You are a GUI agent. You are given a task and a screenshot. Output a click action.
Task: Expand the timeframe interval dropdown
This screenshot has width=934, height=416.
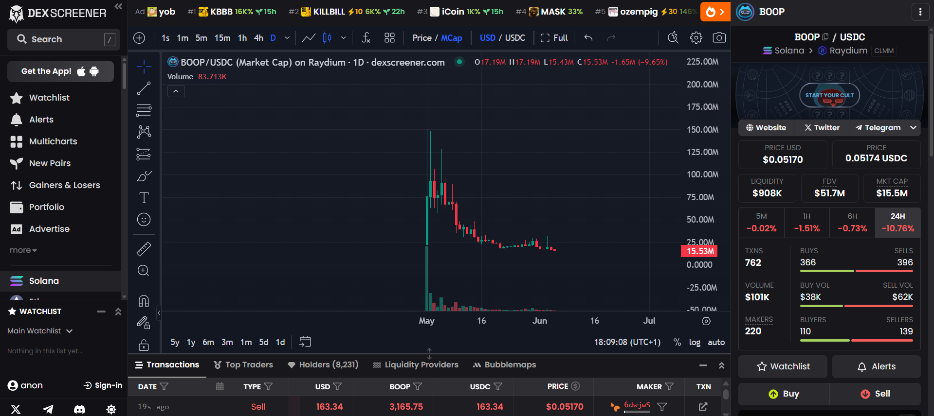pyautogui.click(x=287, y=38)
